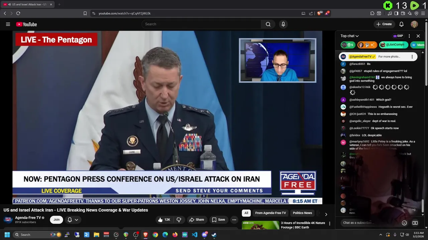Close the live chat panel
428x240 pixels.
click(418, 36)
